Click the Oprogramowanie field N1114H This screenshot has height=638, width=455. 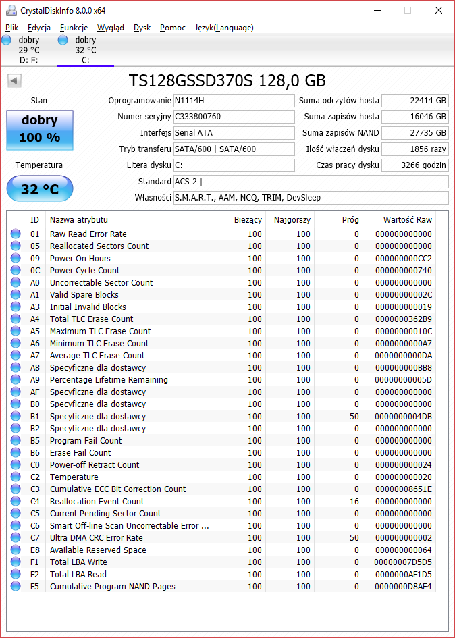point(234,101)
